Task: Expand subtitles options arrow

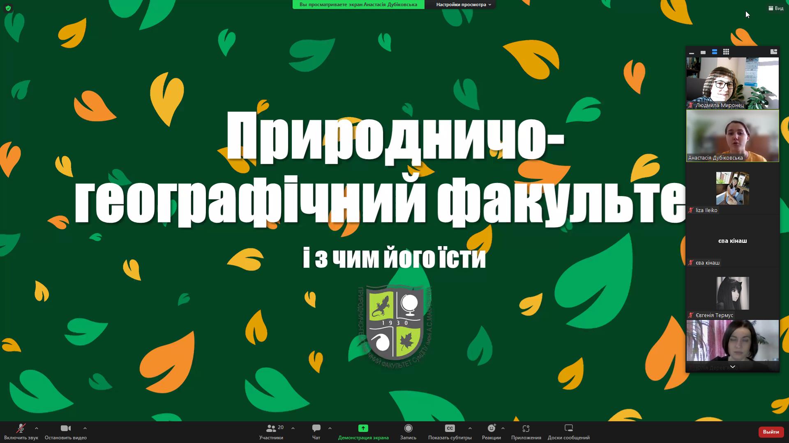Action: click(470, 428)
